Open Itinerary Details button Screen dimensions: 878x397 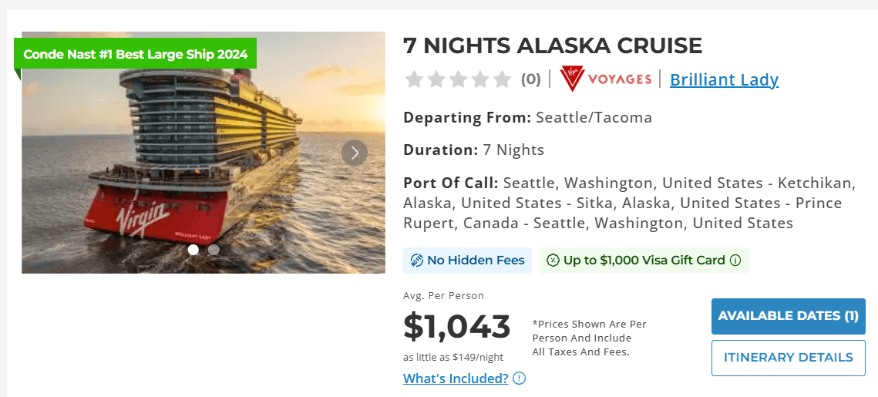(x=789, y=358)
